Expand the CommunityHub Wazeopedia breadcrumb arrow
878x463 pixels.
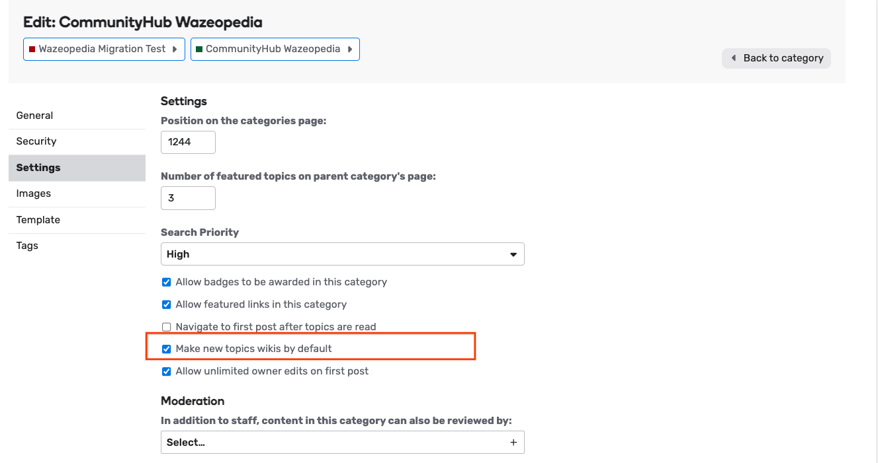click(x=350, y=50)
